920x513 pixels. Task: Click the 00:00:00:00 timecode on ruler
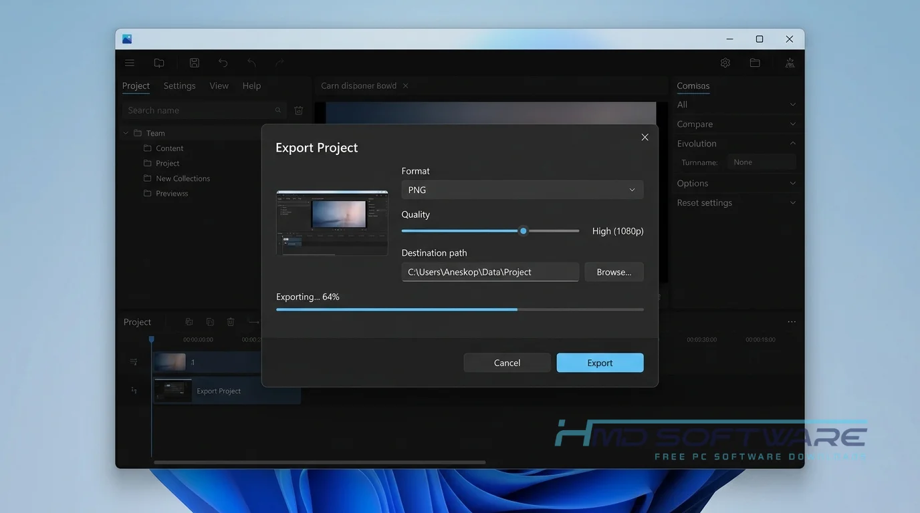198,340
